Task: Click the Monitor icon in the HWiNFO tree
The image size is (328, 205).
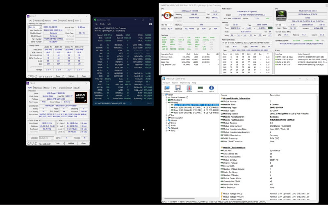Action: [169, 120]
